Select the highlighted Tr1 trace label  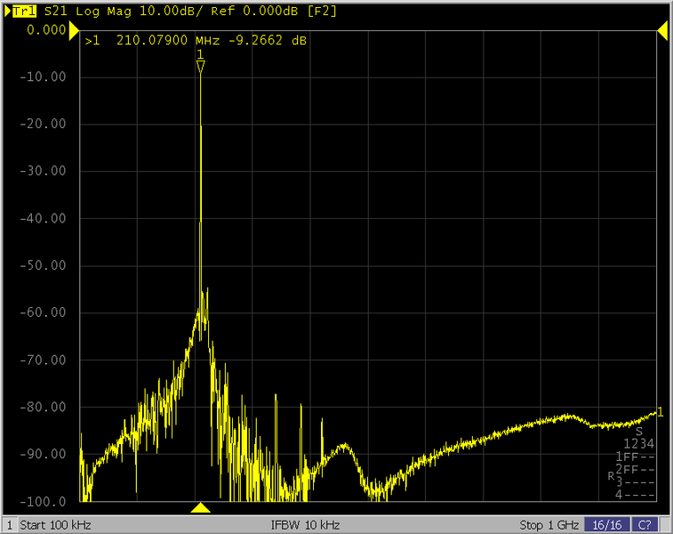pos(24,12)
